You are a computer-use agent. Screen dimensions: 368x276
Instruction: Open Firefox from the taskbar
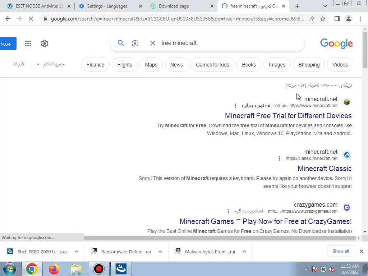pos(54,269)
